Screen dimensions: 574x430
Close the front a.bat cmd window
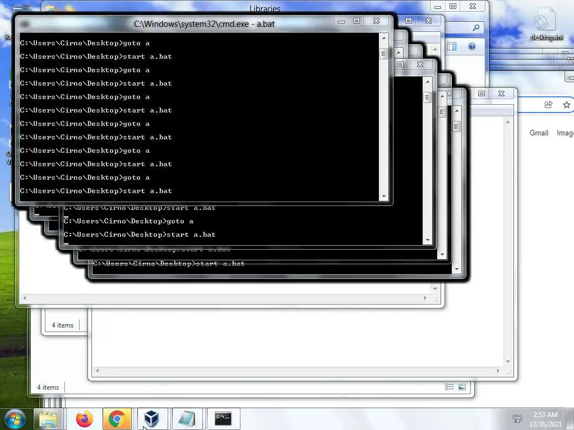(376, 21)
